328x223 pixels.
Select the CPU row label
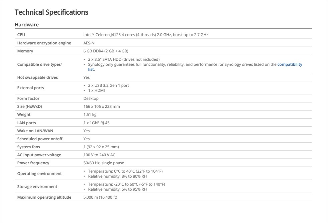21,35
